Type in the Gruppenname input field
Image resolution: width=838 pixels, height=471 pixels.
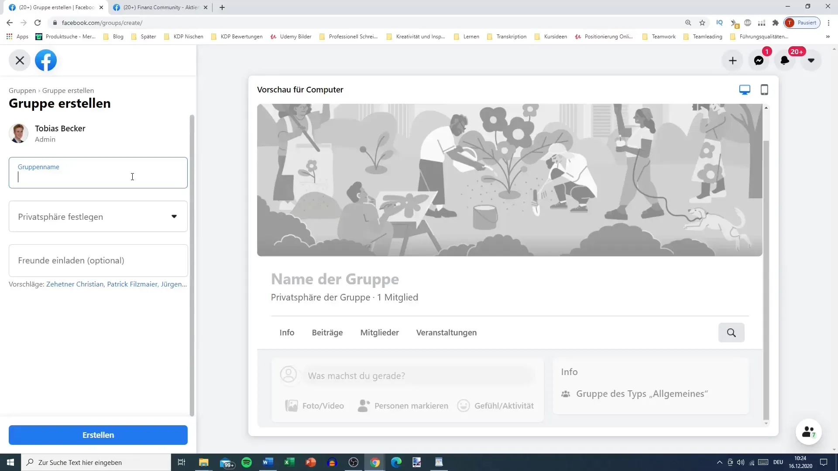[x=98, y=177]
